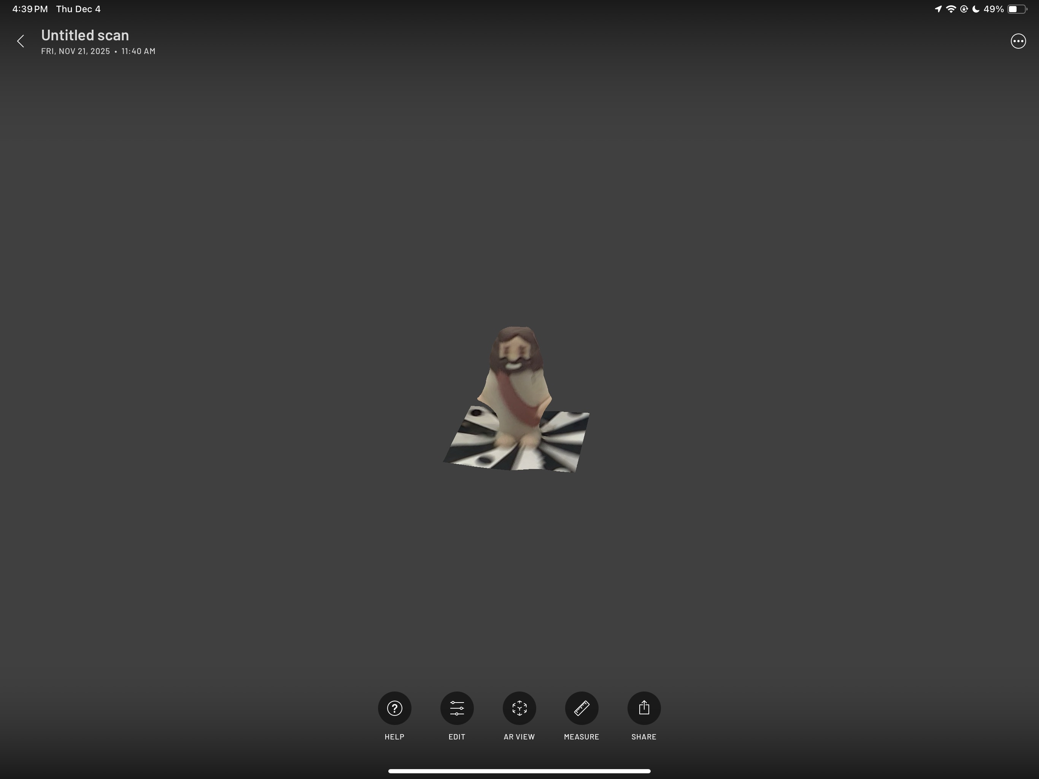Enter AR View mode using its icon

[x=519, y=707]
